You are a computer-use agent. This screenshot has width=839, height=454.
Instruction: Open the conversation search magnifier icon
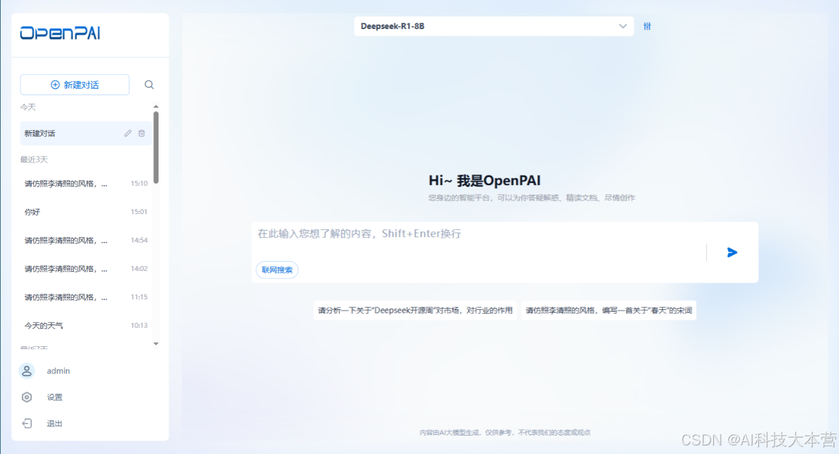click(149, 85)
